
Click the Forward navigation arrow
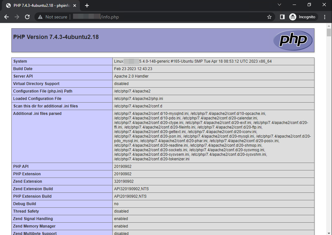(17, 17)
